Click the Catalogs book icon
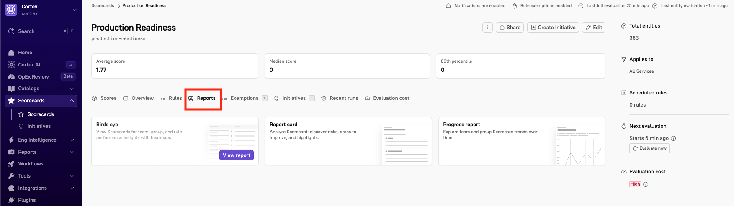Screen dimensions: 734x206 point(11,89)
